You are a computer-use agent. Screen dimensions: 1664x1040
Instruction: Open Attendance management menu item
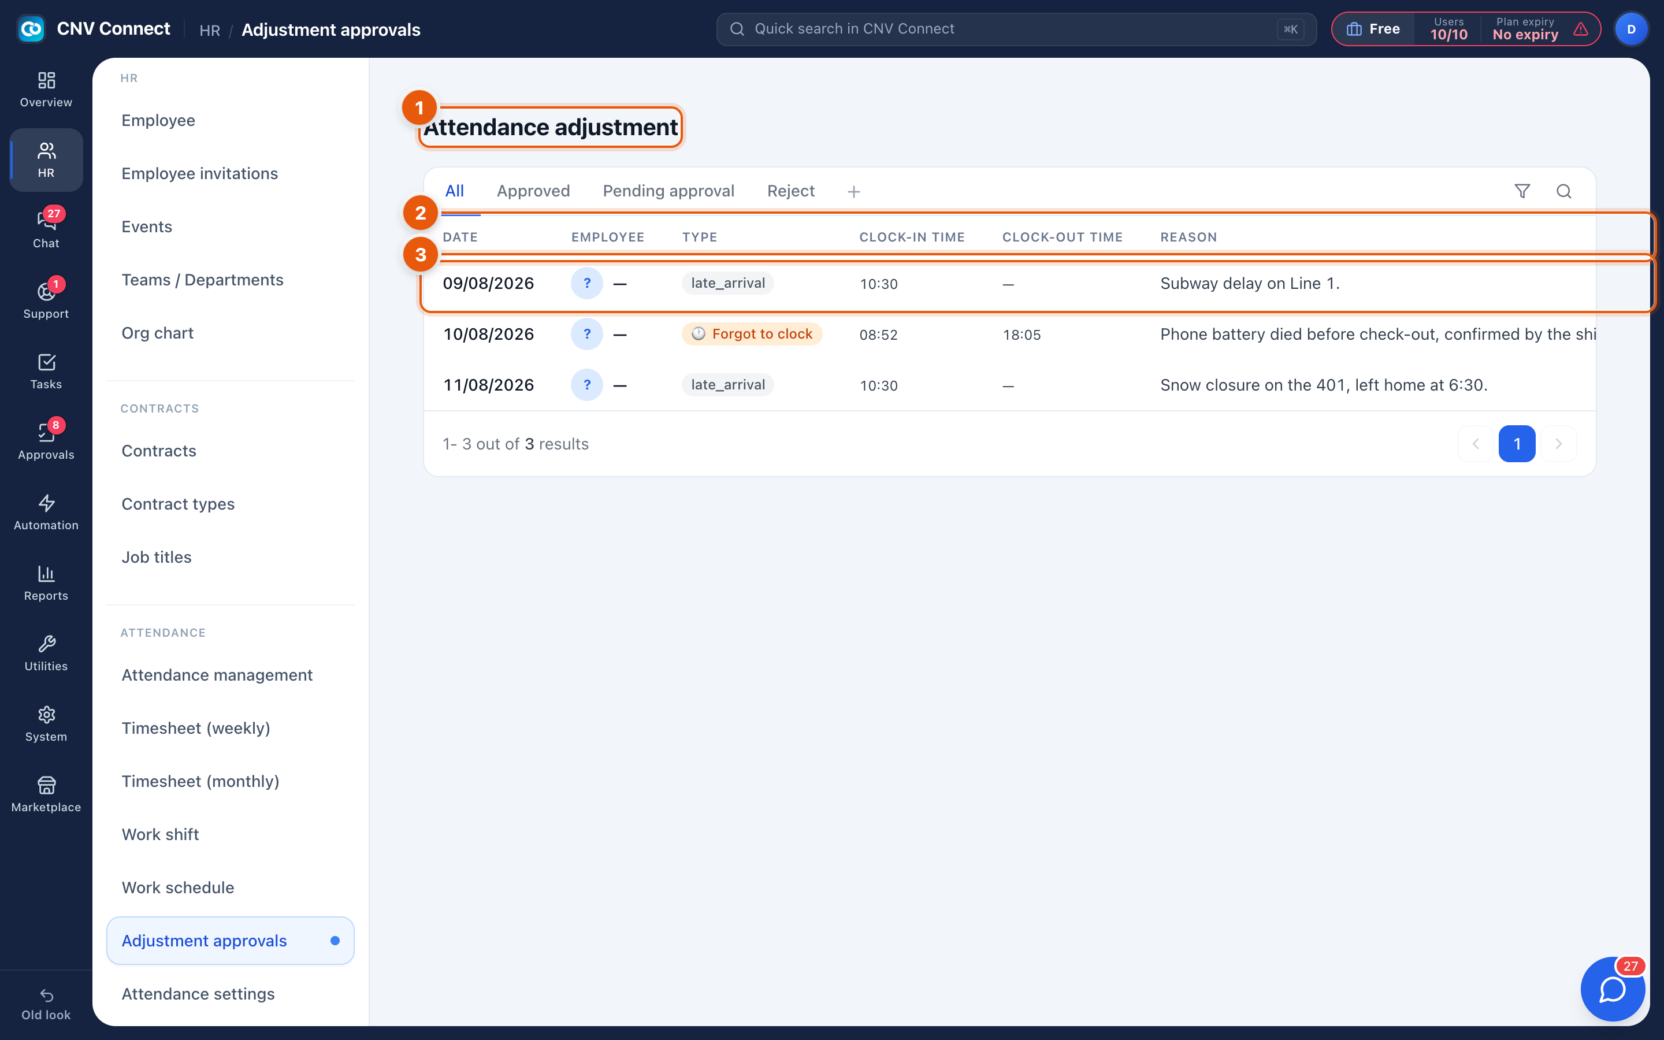(x=231, y=675)
